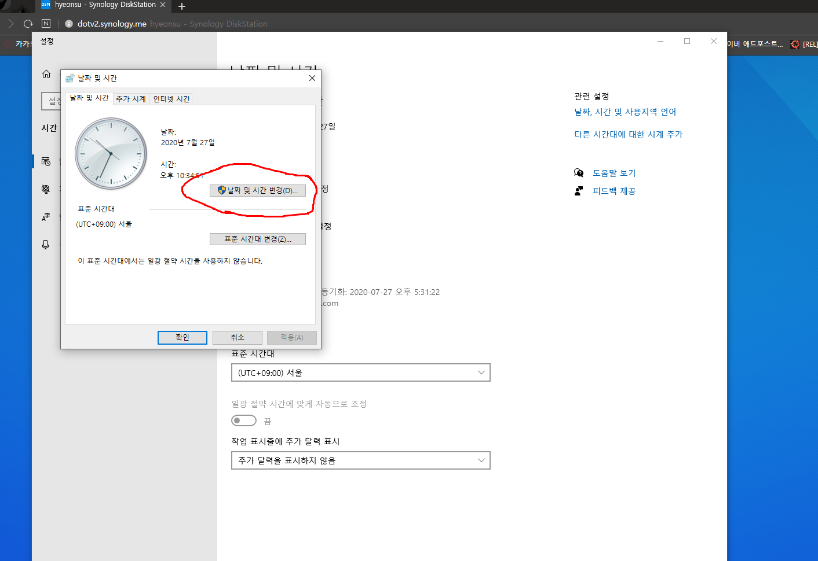Maximize the Settings window

point(687,41)
